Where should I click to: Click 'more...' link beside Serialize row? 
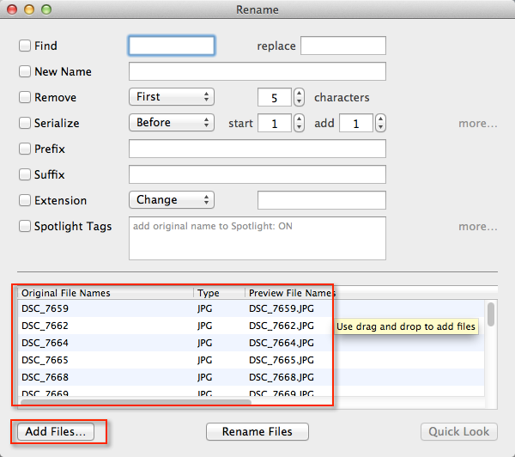[477, 123]
